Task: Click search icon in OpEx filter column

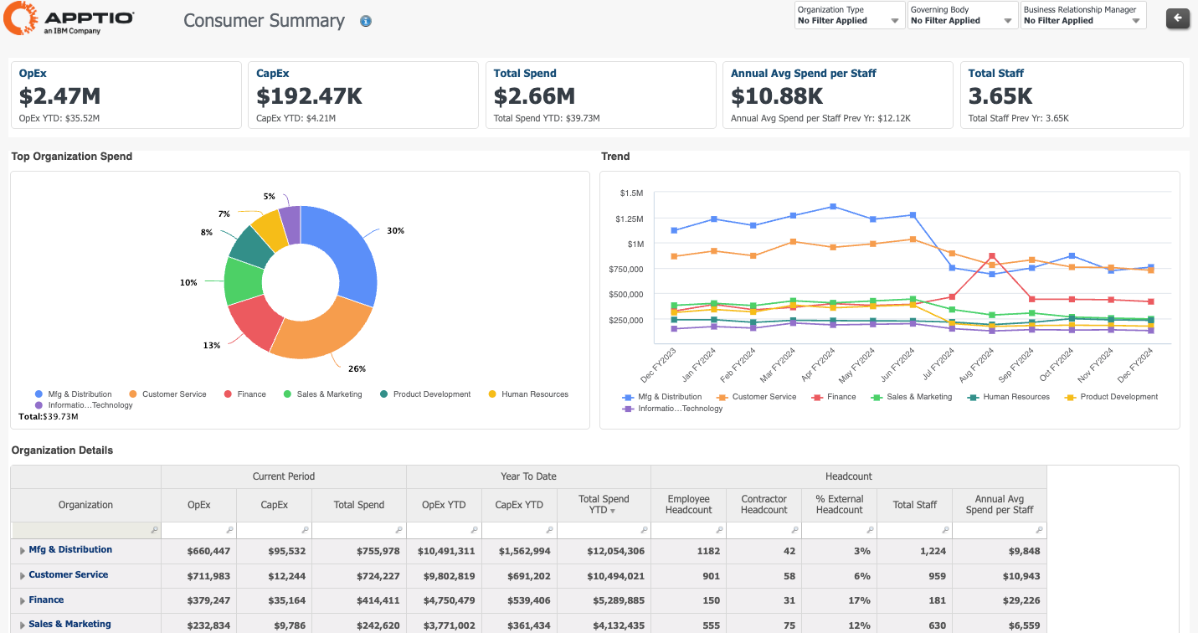Action: tap(229, 531)
